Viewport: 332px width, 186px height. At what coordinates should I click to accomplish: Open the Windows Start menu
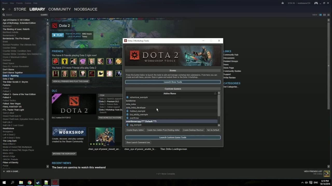[4, 182]
